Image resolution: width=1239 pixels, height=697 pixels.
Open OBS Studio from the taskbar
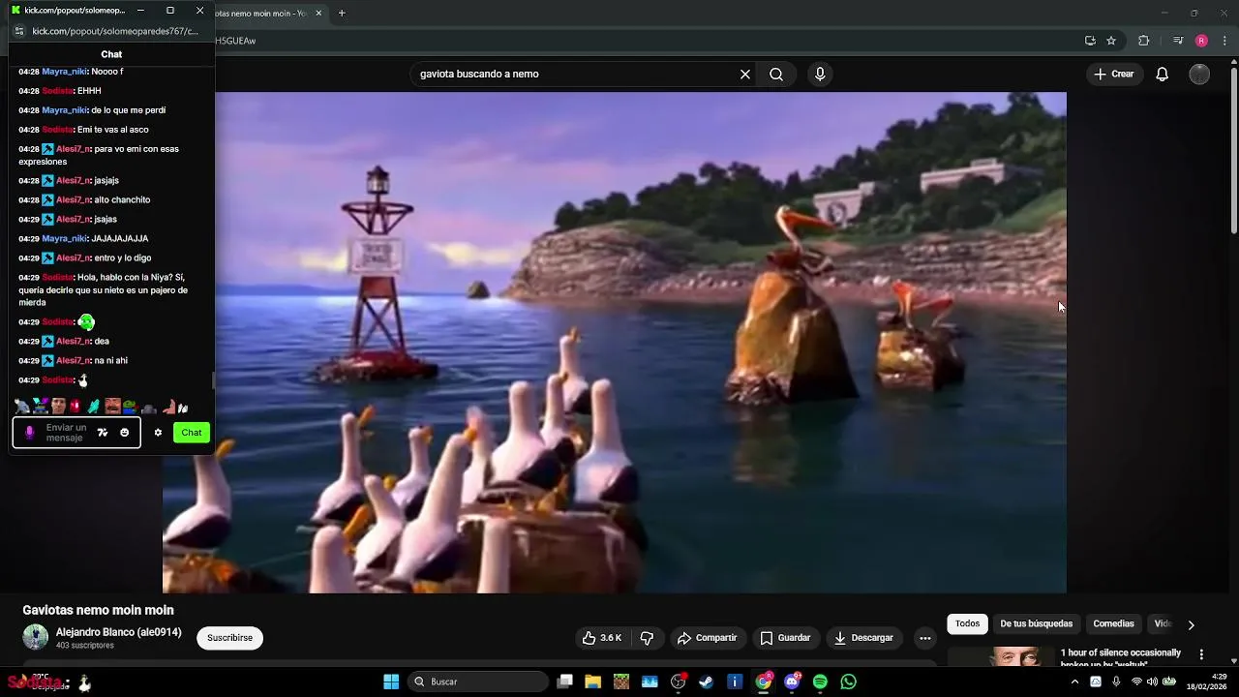click(x=679, y=682)
